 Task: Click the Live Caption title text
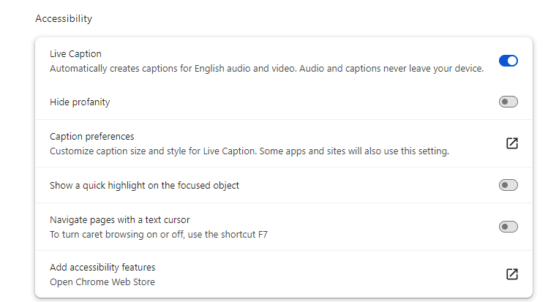click(x=75, y=53)
